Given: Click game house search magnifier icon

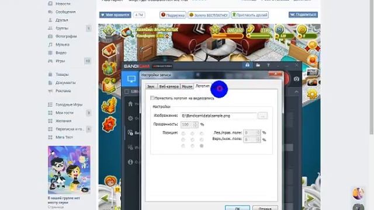Looking at the screenshot, I should (127, 33).
